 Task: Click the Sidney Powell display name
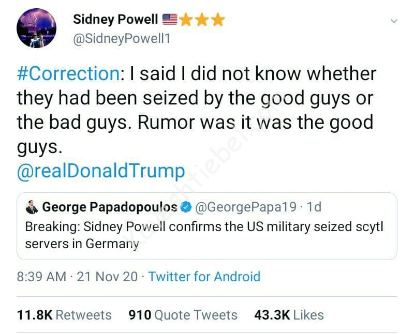pyautogui.click(x=115, y=20)
